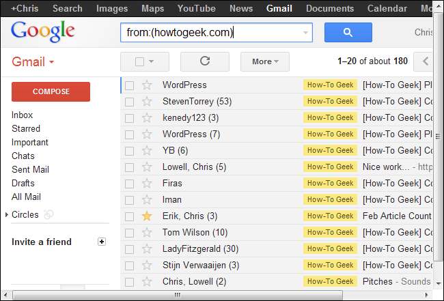Screen dimensions: 444x301
Task: Star the LadyFitzgerald (30) conversation
Action: point(147,249)
